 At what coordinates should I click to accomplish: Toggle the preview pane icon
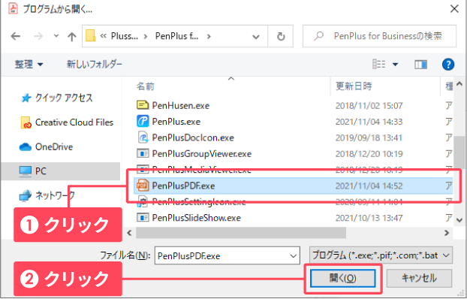pyautogui.click(x=420, y=65)
